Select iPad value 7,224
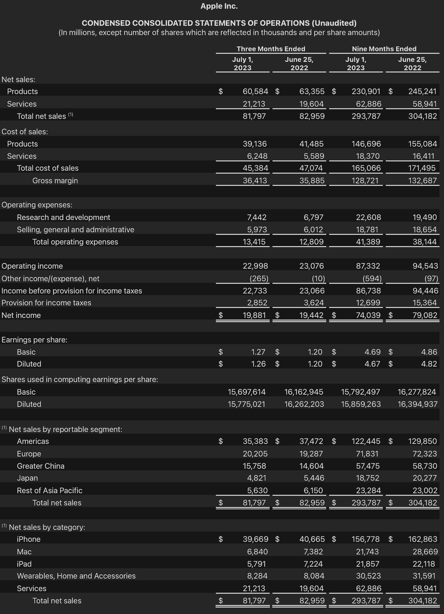444x614 pixels. [313, 564]
